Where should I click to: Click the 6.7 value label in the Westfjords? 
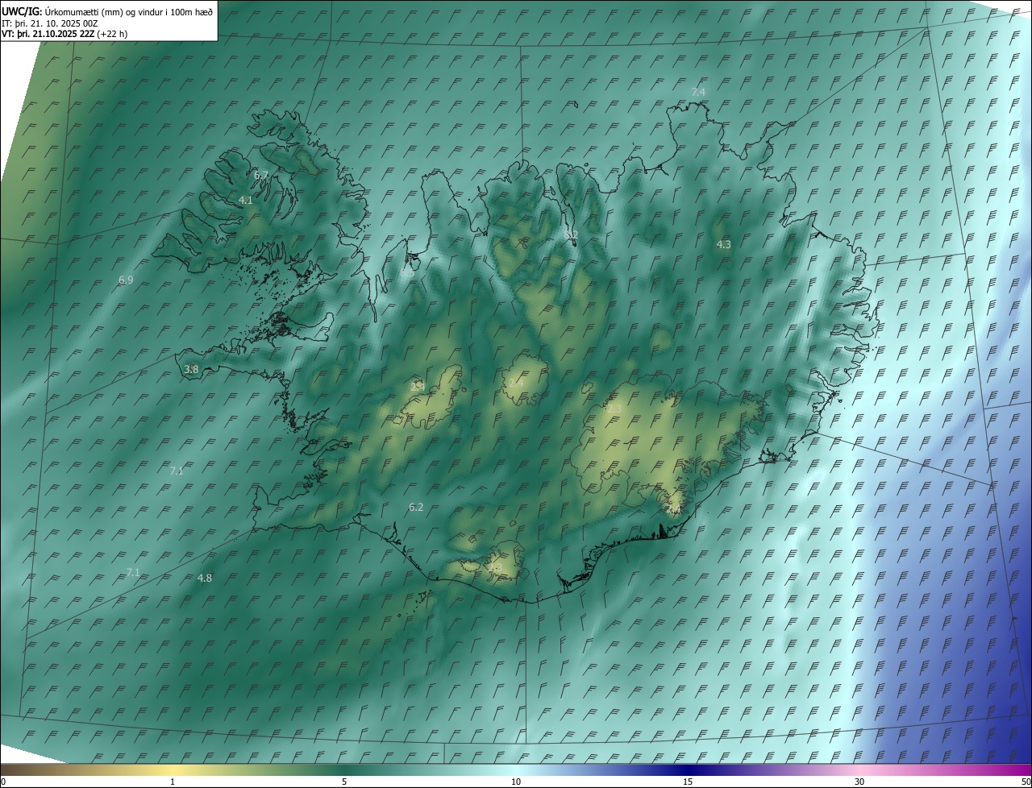261,175
